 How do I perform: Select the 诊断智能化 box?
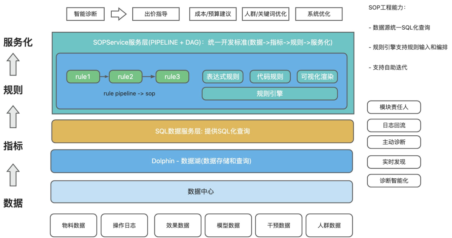click(x=394, y=181)
